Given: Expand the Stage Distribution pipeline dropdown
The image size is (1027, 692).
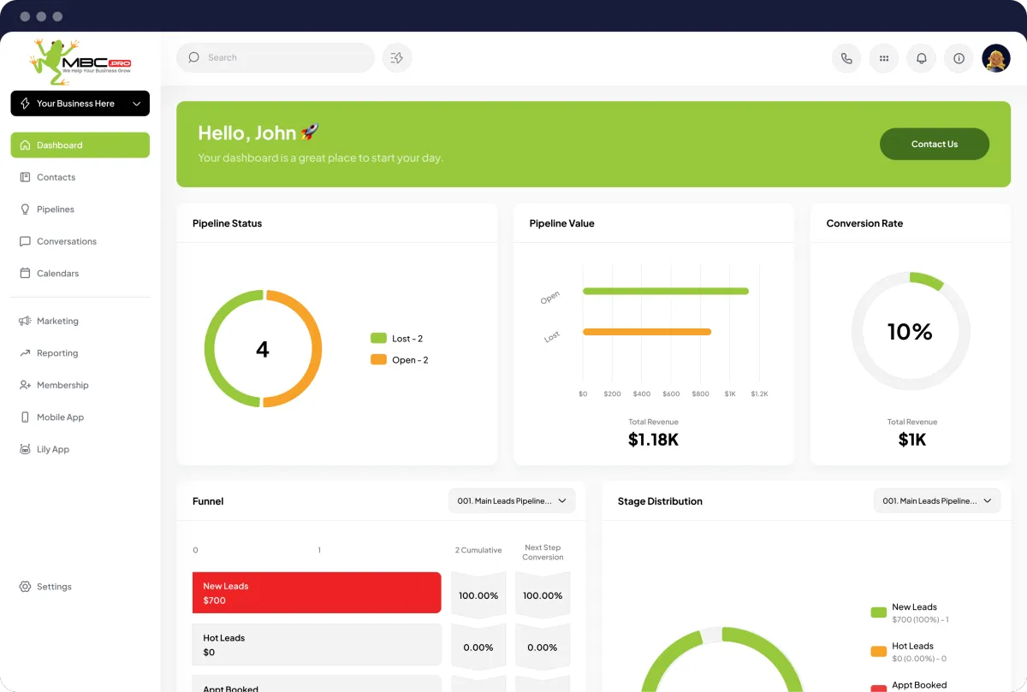Looking at the screenshot, I should click(937, 501).
